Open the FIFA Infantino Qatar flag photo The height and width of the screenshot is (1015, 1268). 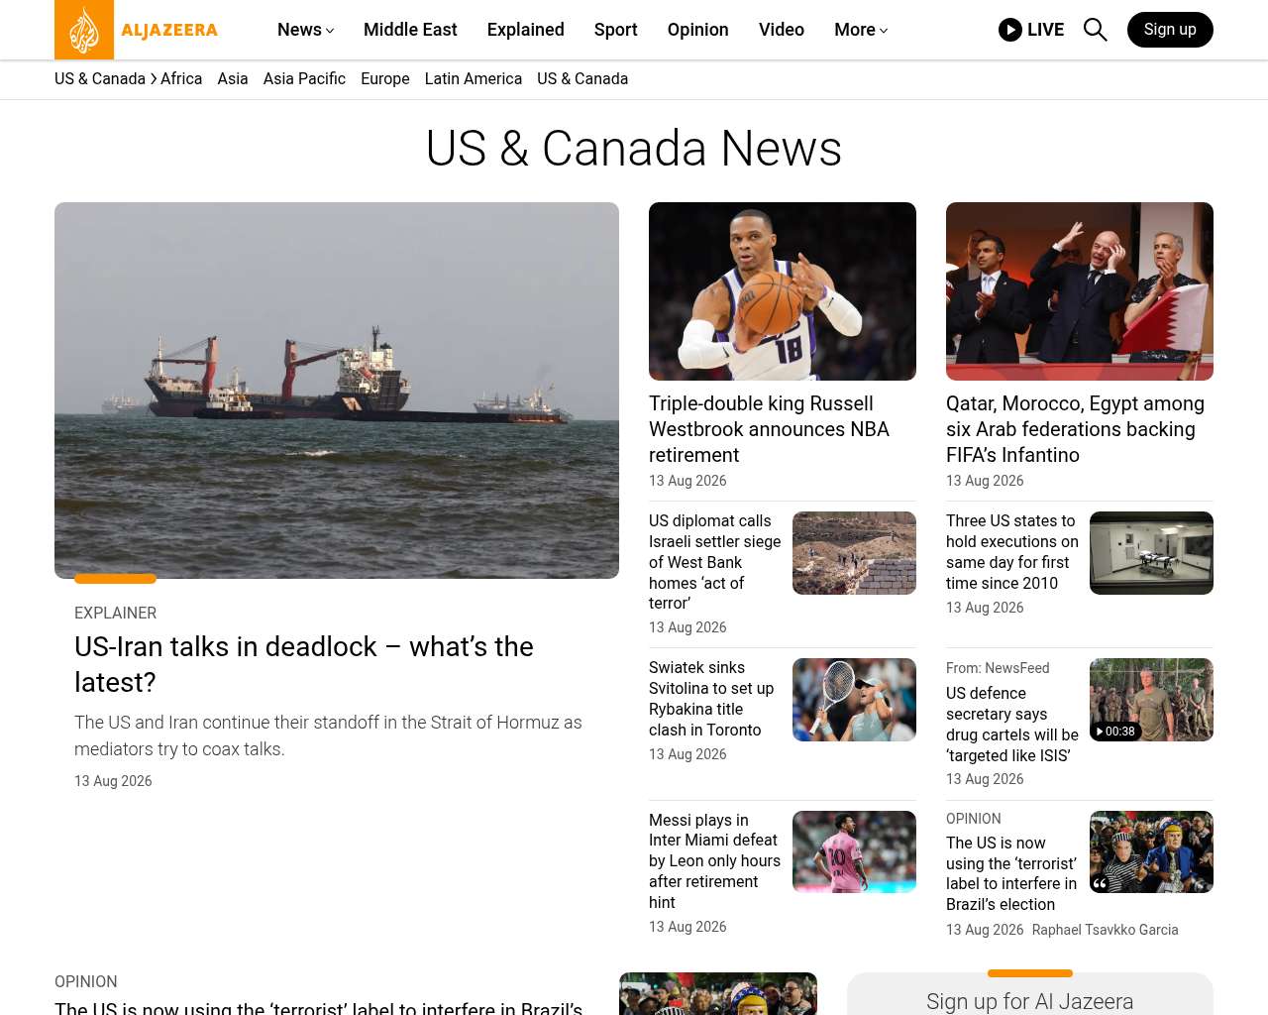(1080, 291)
